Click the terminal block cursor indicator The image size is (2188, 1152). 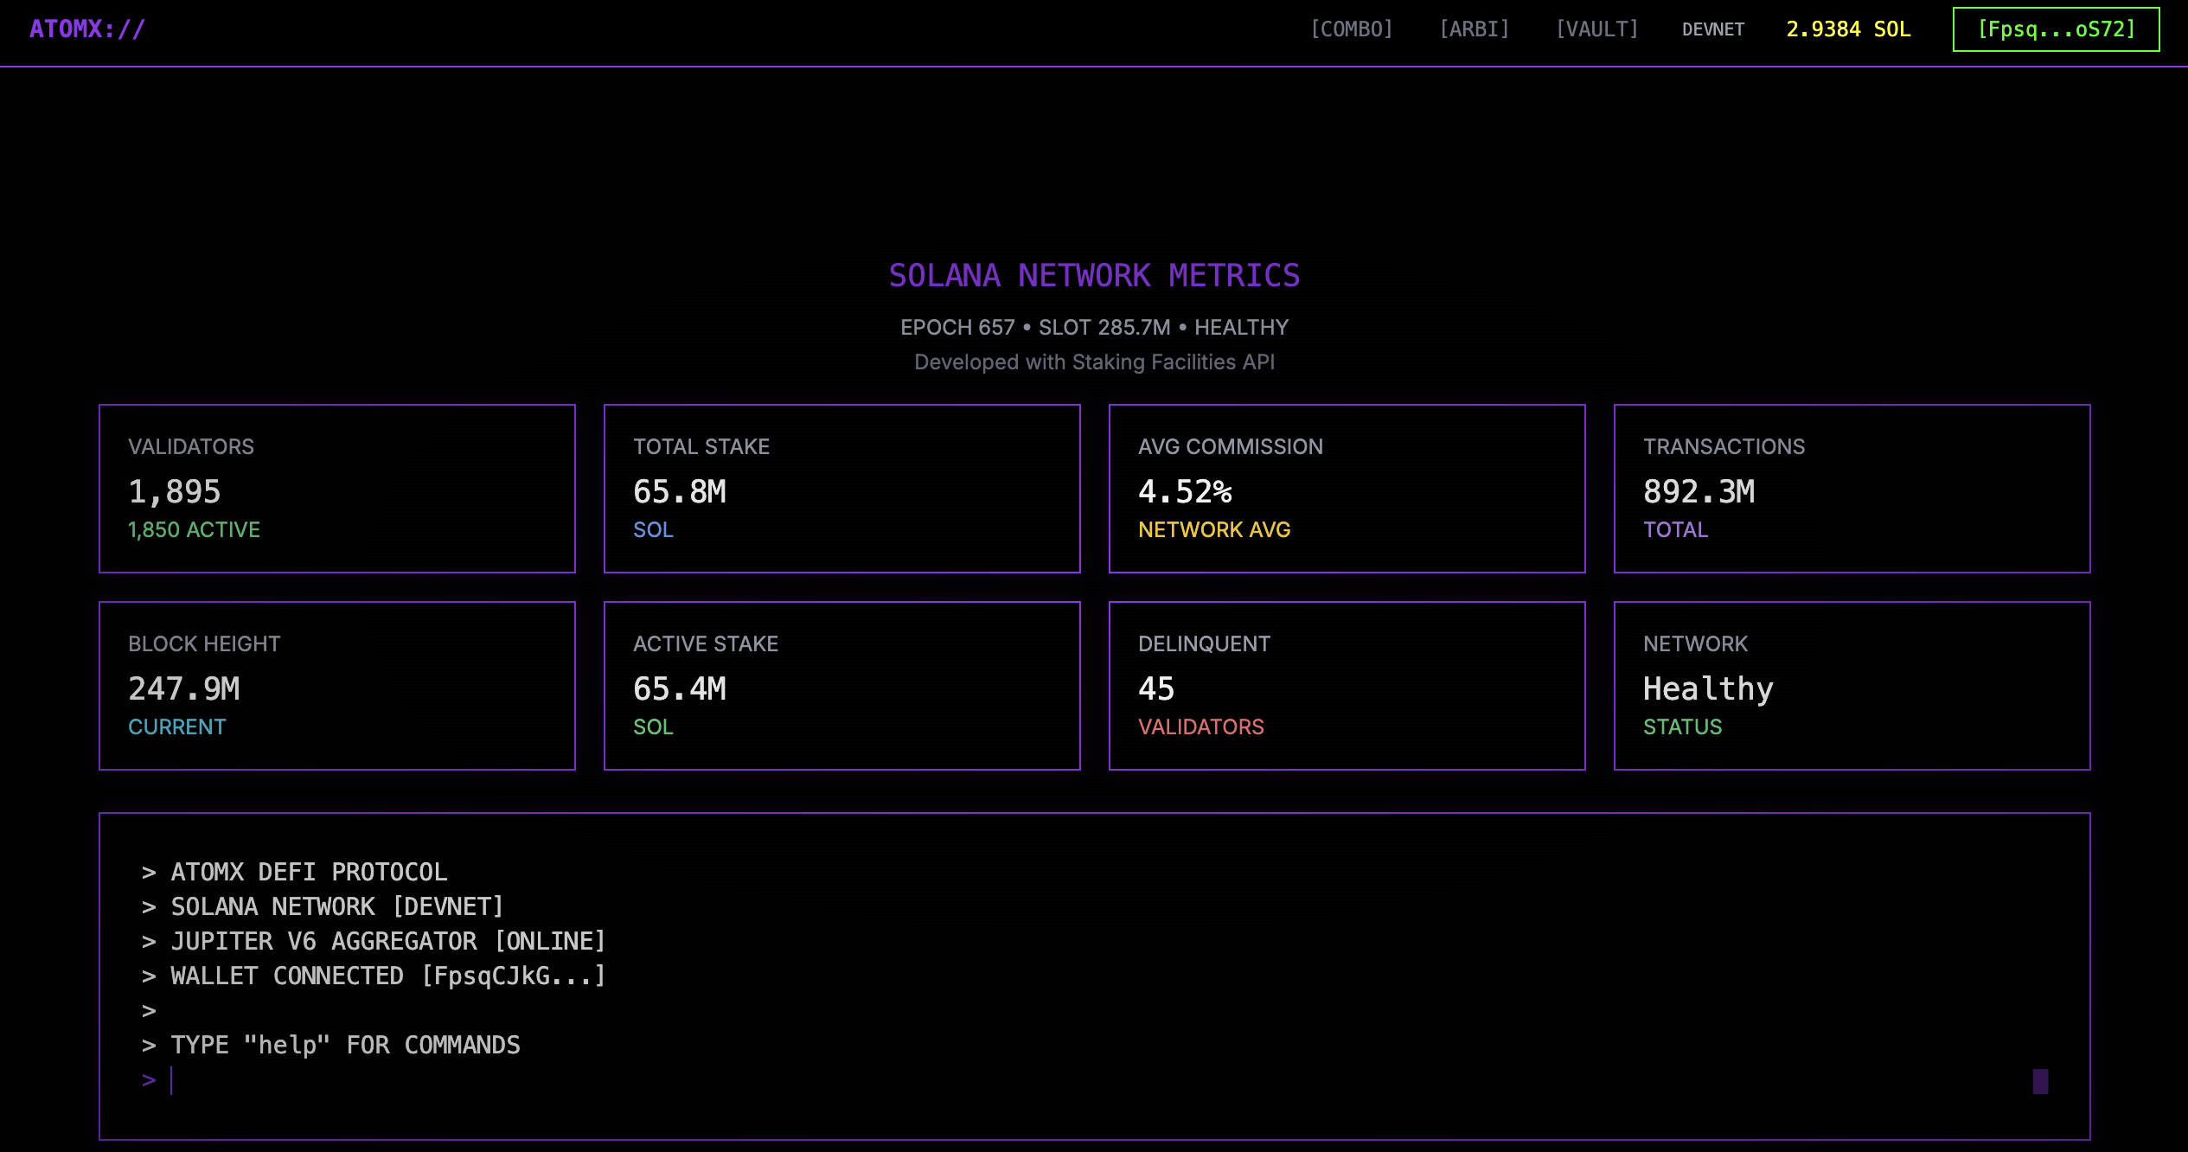[x=2040, y=1081]
